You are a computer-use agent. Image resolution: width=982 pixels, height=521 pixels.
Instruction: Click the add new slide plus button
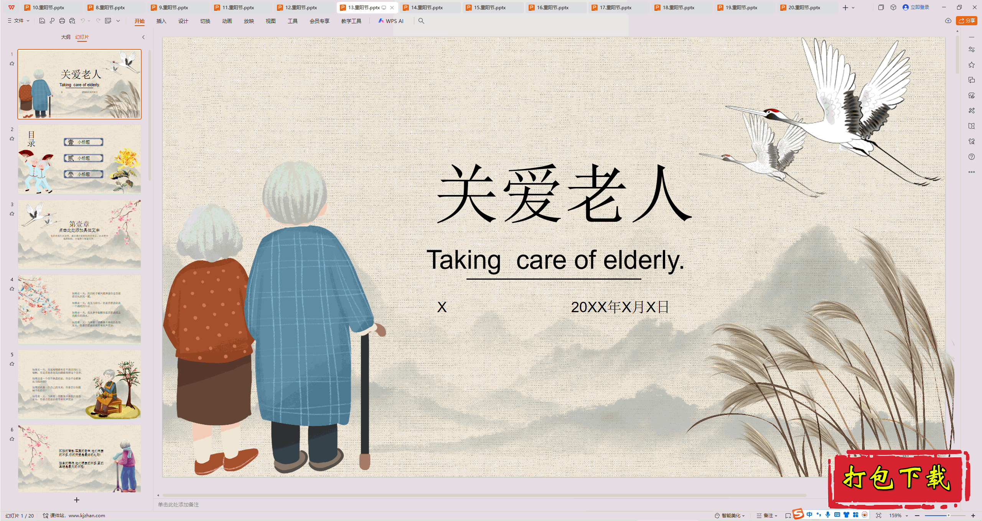(77, 500)
